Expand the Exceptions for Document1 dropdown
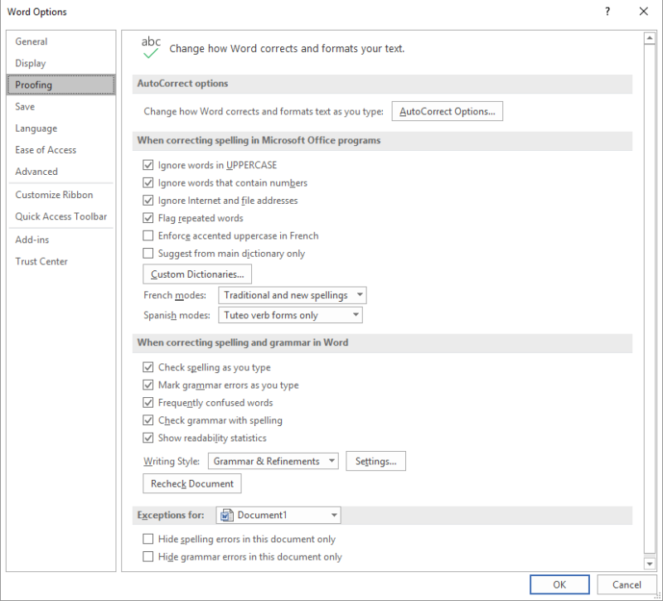 tap(278, 515)
